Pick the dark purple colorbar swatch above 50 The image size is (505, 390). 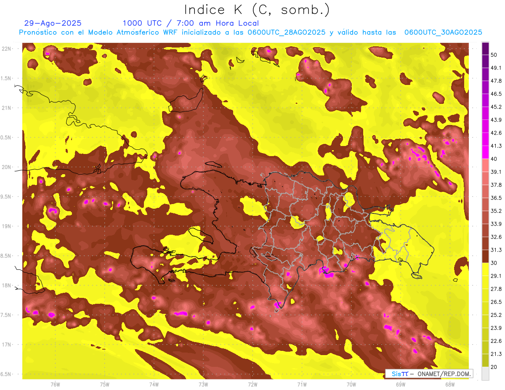click(x=485, y=48)
